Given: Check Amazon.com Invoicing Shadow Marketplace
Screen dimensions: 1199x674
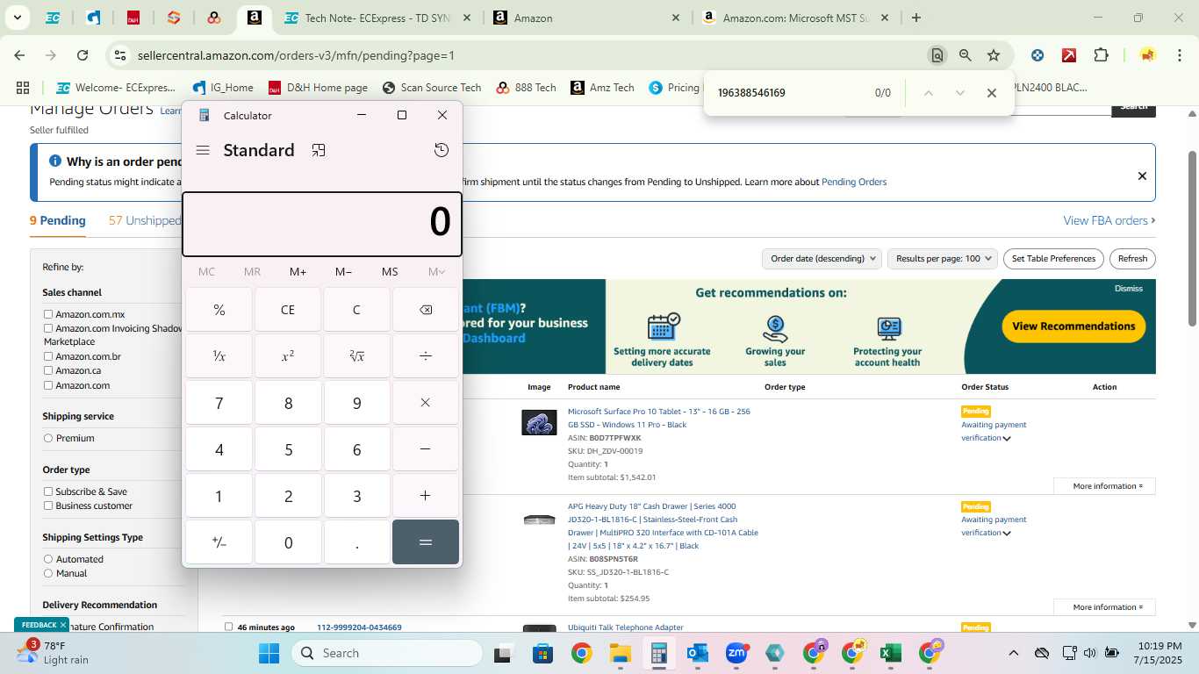Looking at the screenshot, I should tap(48, 328).
